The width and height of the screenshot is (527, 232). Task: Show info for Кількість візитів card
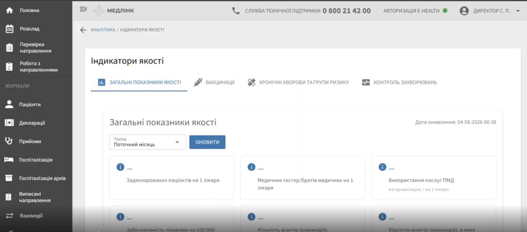pos(251,217)
